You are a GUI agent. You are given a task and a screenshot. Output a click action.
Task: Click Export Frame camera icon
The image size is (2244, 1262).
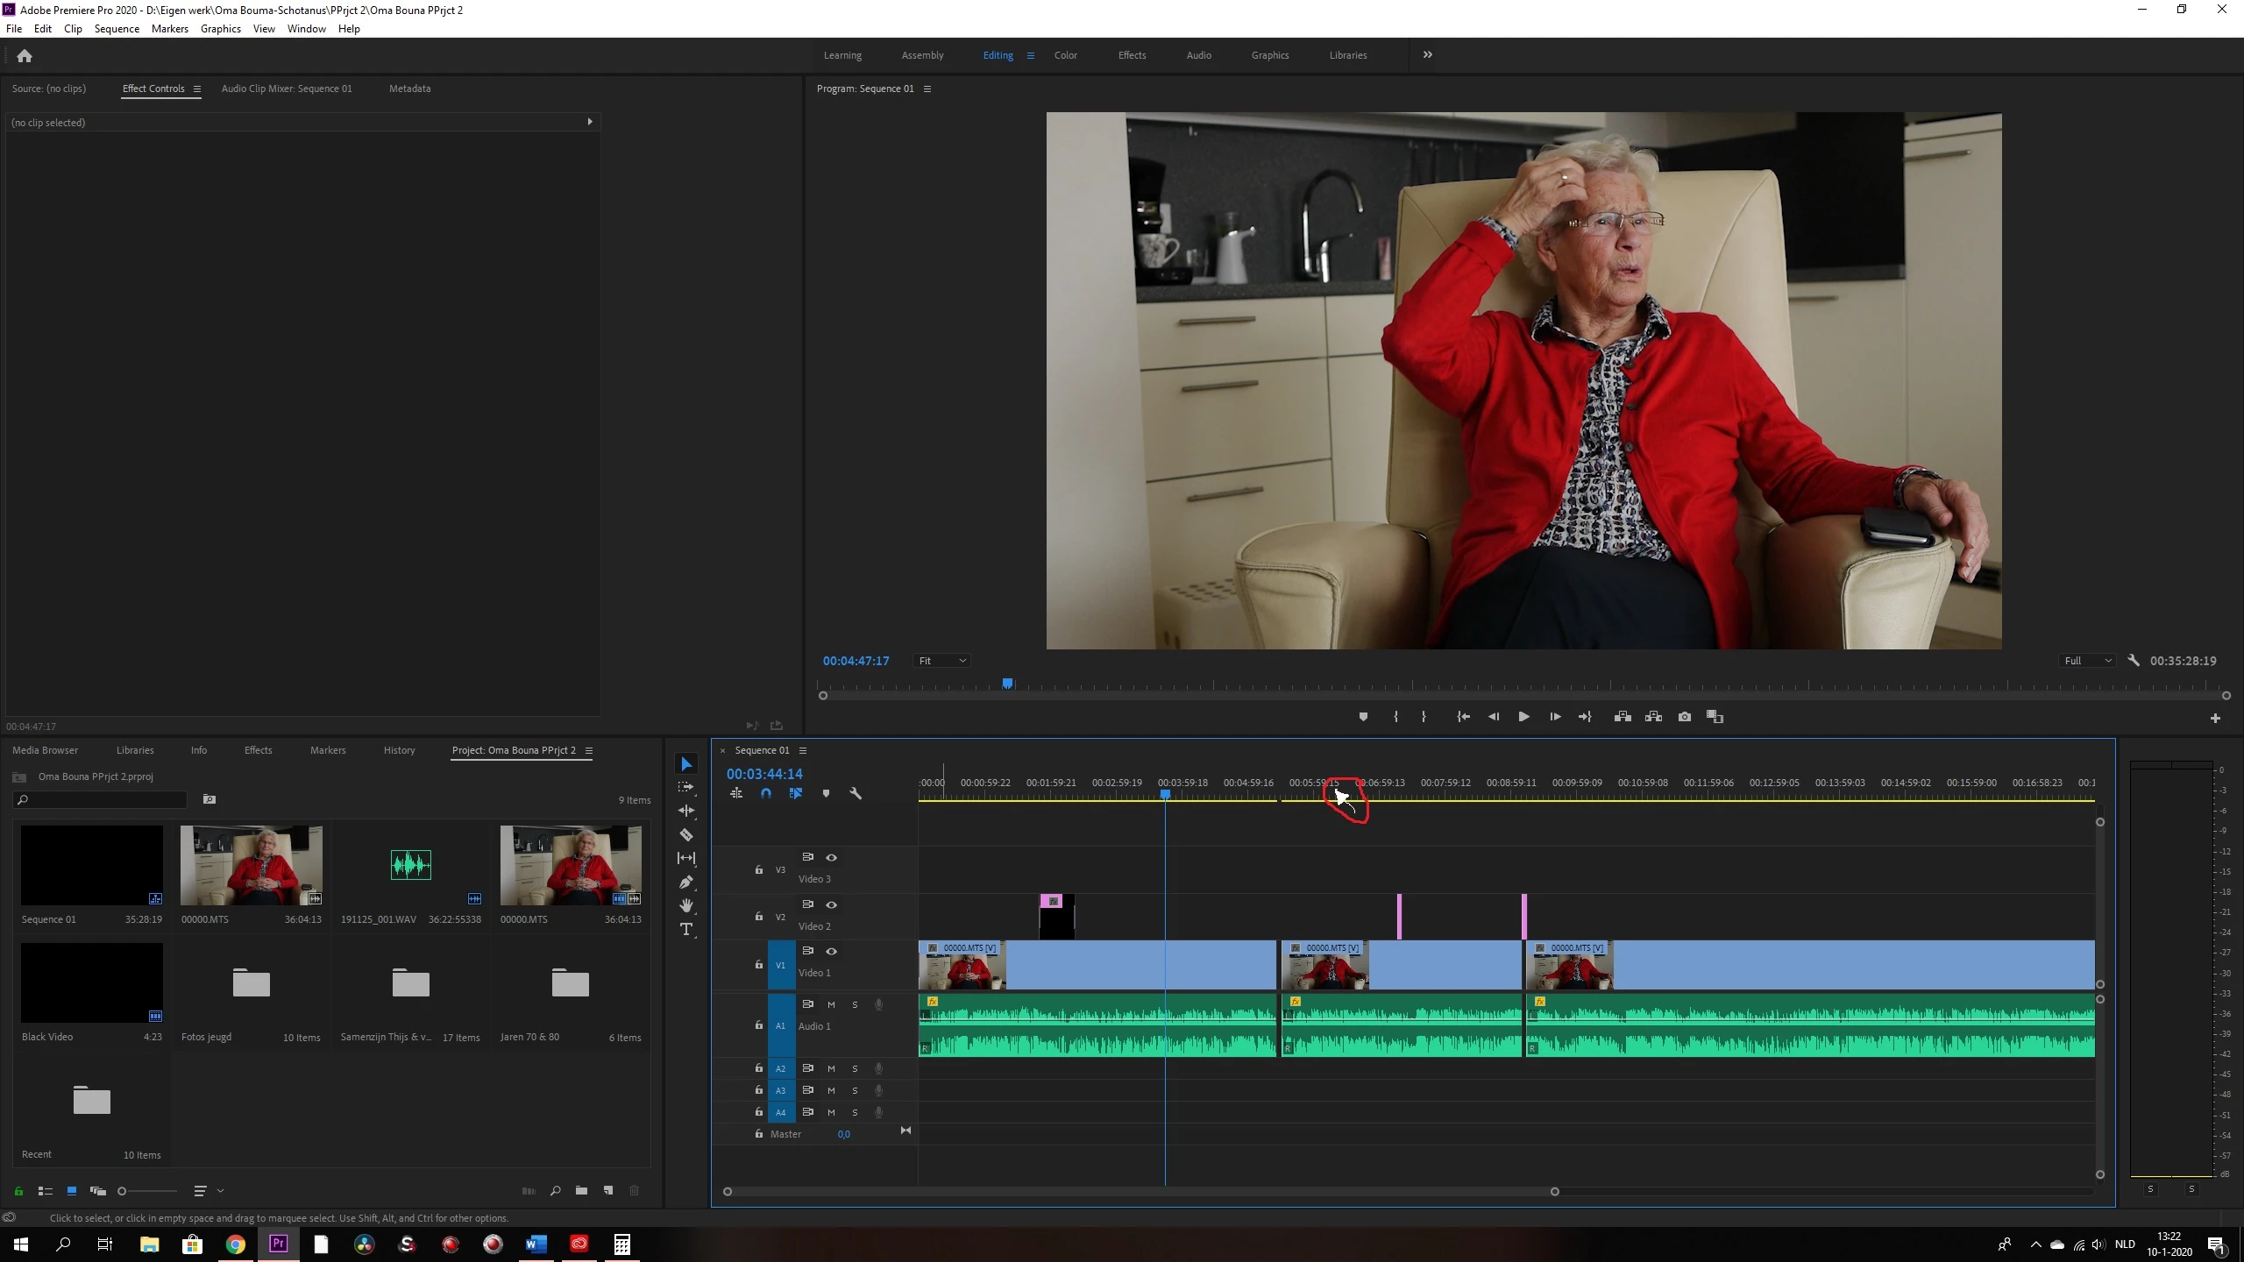coord(1684,717)
